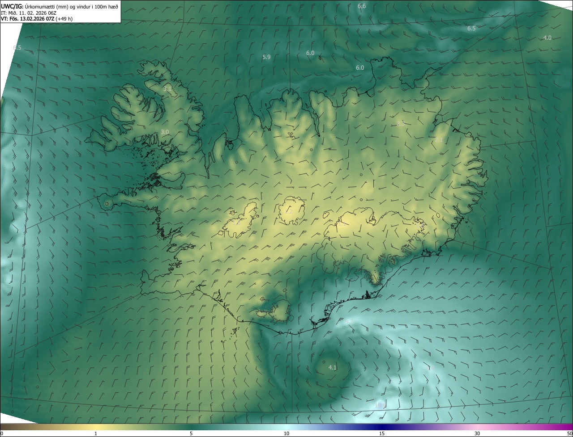573x437 pixels.
Task: Select the 6.6 value label on the map
Action: (x=362, y=6)
